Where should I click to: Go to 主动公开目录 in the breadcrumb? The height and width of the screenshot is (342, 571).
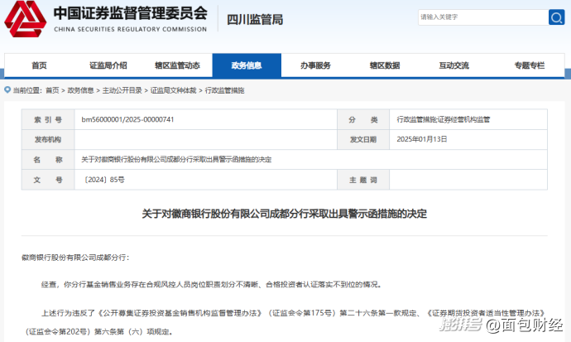(x=122, y=90)
